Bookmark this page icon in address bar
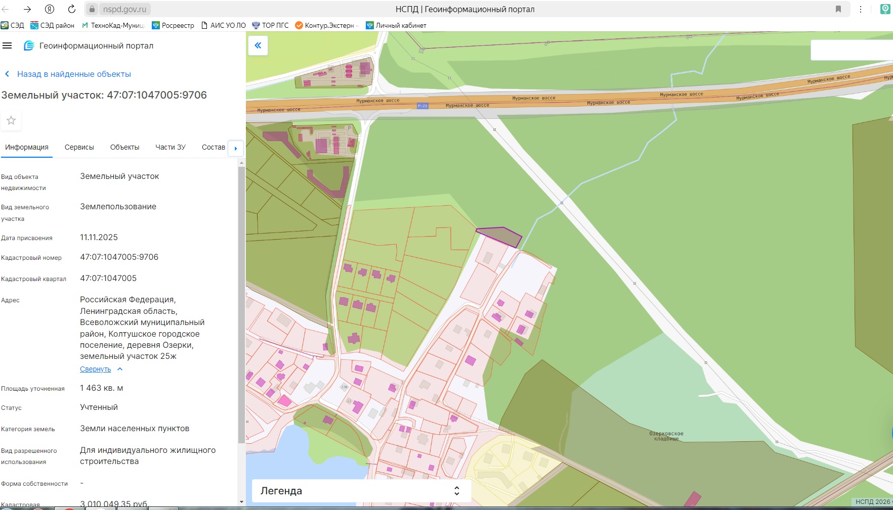Screen dimensions: 893x510 838,9
